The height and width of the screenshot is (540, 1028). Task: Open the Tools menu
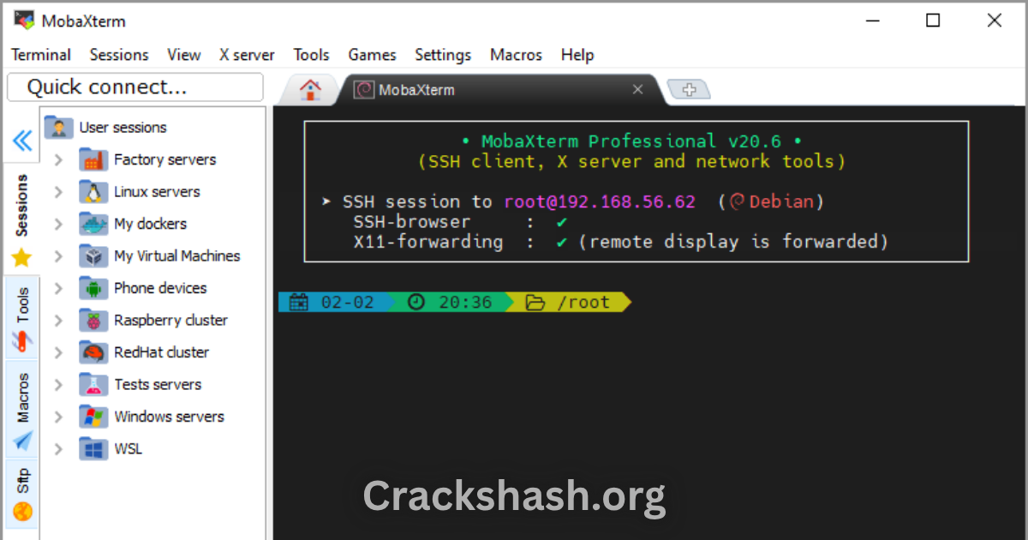point(311,55)
